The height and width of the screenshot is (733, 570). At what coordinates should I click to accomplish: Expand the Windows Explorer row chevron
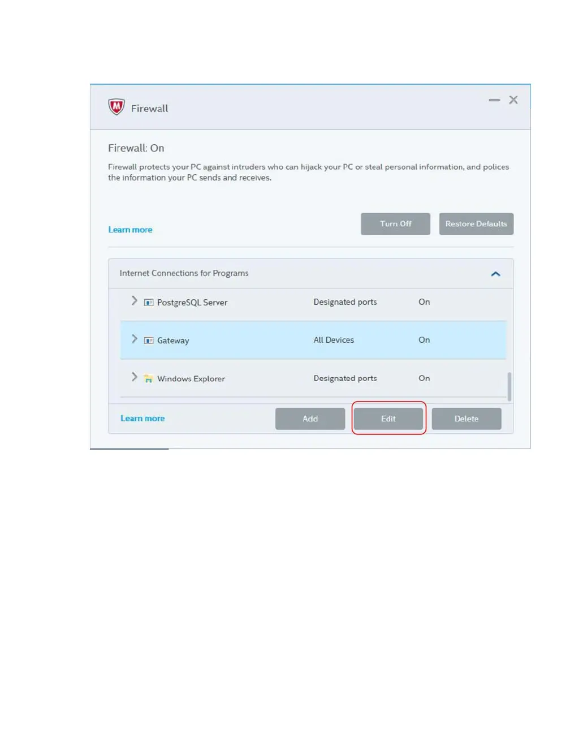[134, 377]
